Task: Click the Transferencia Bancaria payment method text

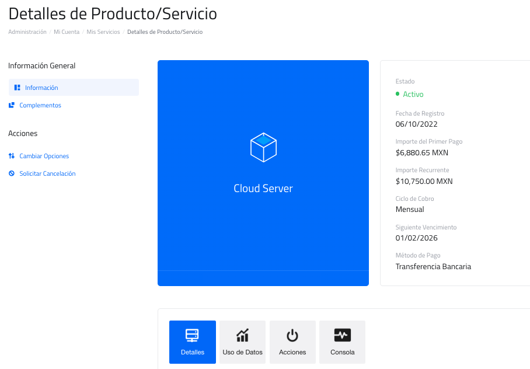Action: [433, 266]
